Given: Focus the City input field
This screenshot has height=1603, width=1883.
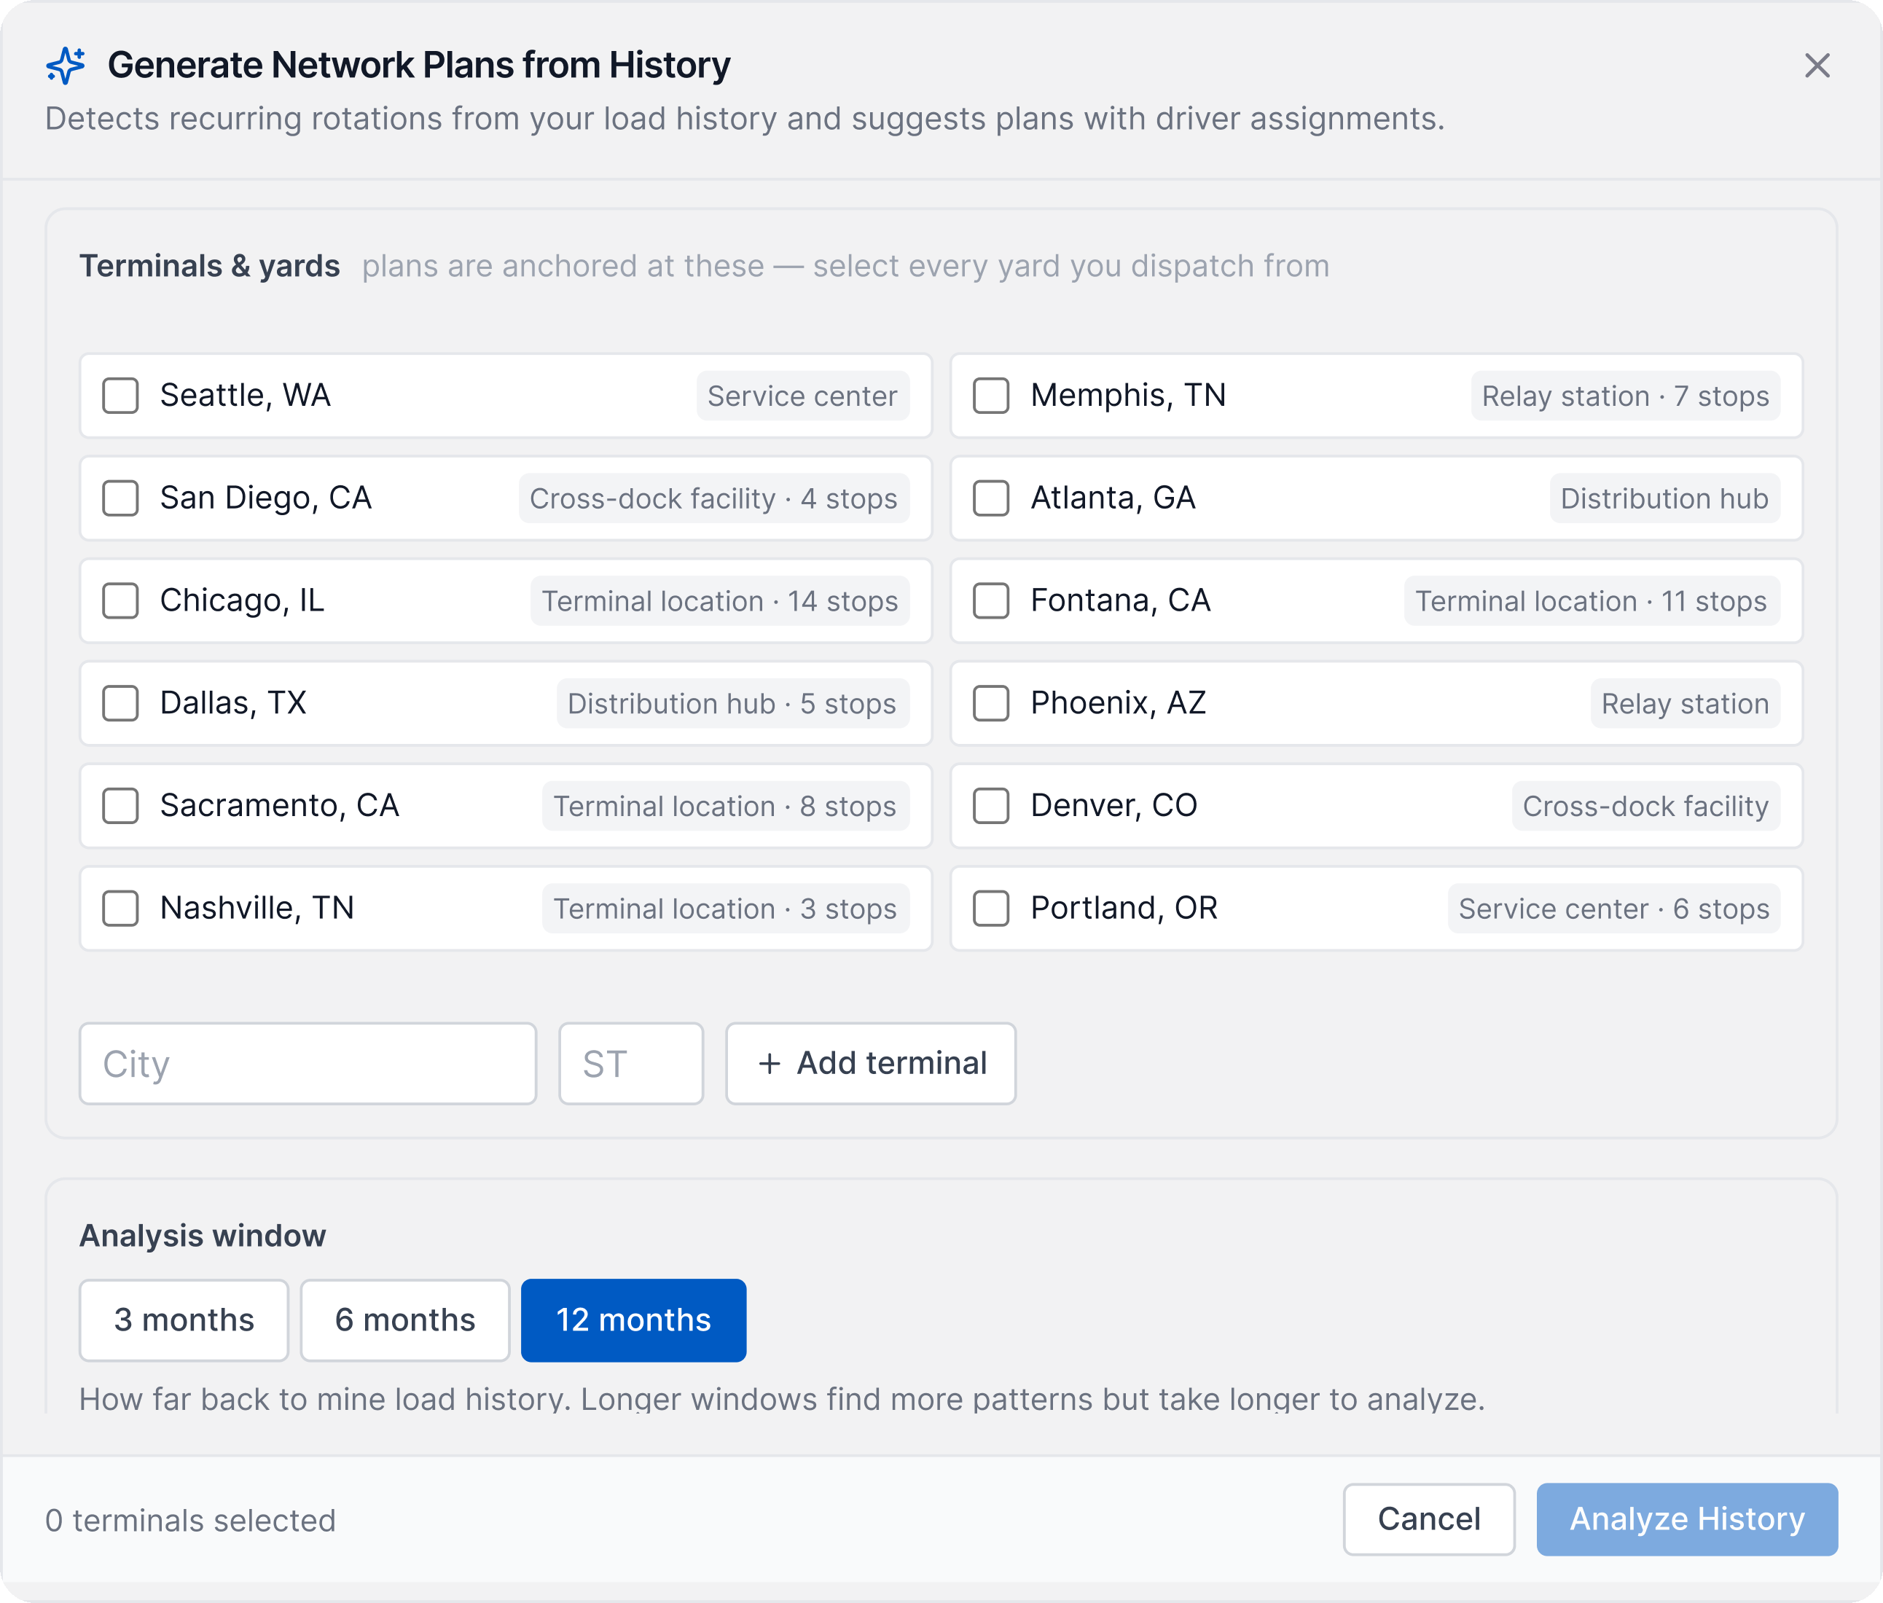Looking at the screenshot, I should [308, 1063].
